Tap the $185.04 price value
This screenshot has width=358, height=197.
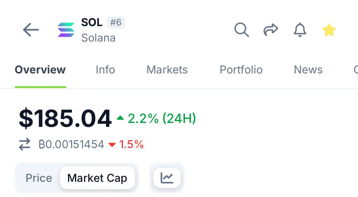65,118
